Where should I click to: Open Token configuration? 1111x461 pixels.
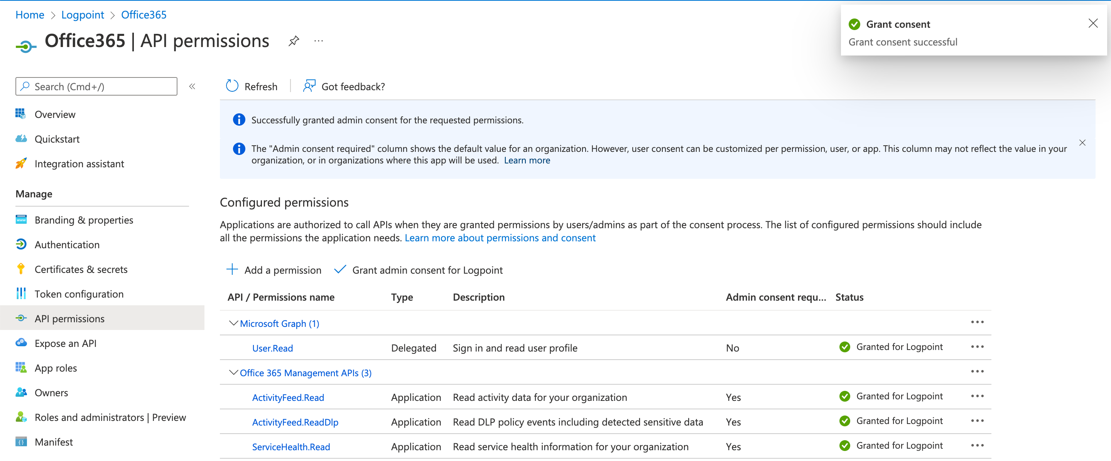[79, 294]
